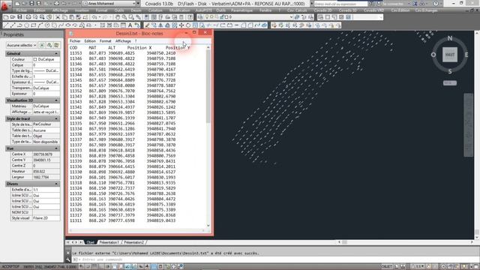Select the Rotate tool in modify toolbar
The width and height of the screenshot is (480, 270).
(x=188, y=25)
